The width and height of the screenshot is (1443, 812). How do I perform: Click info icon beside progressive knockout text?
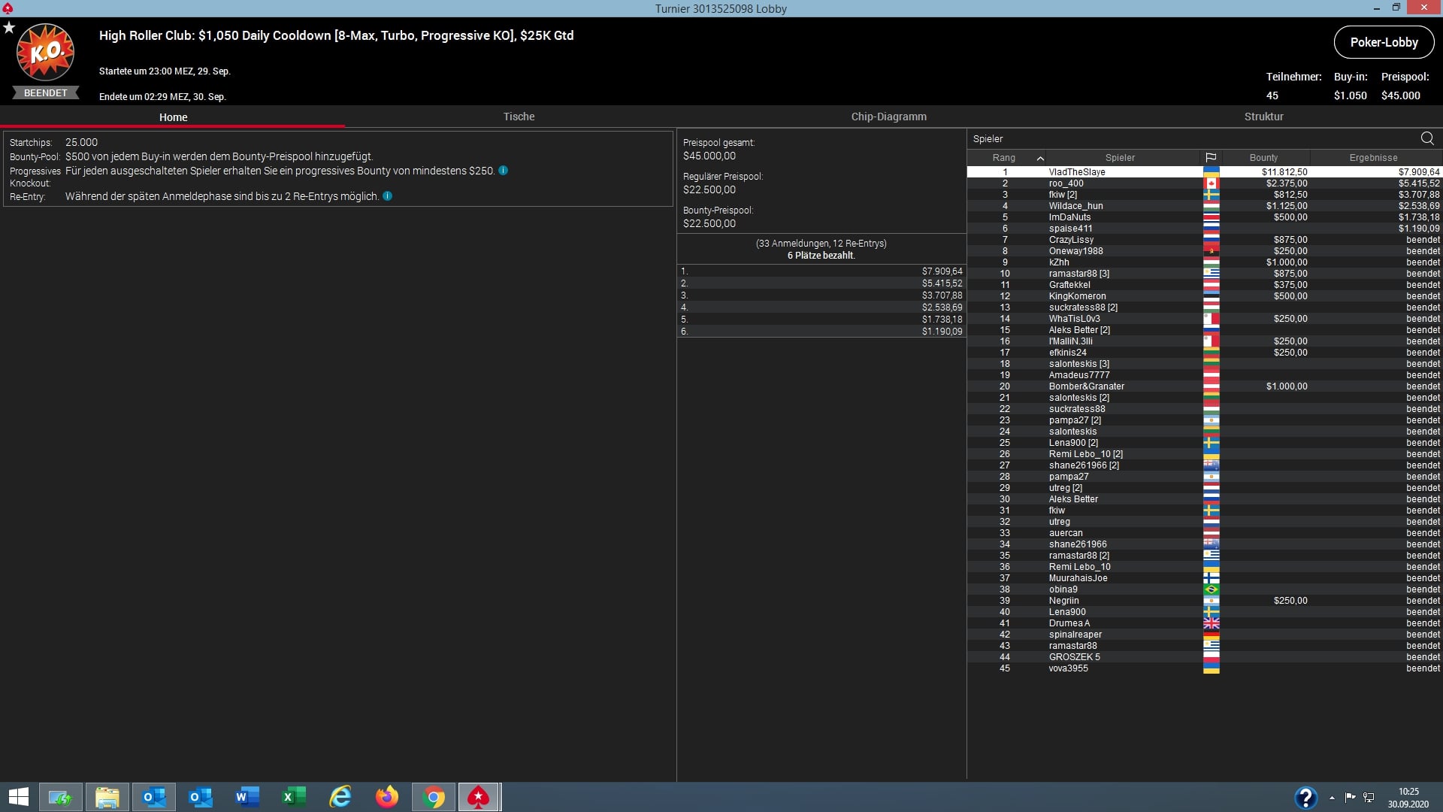pyautogui.click(x=503, y=171)
